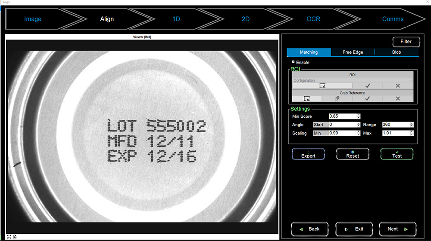
Task: Click the Grab Reference region select icon
Action: (x=307, y=99)
